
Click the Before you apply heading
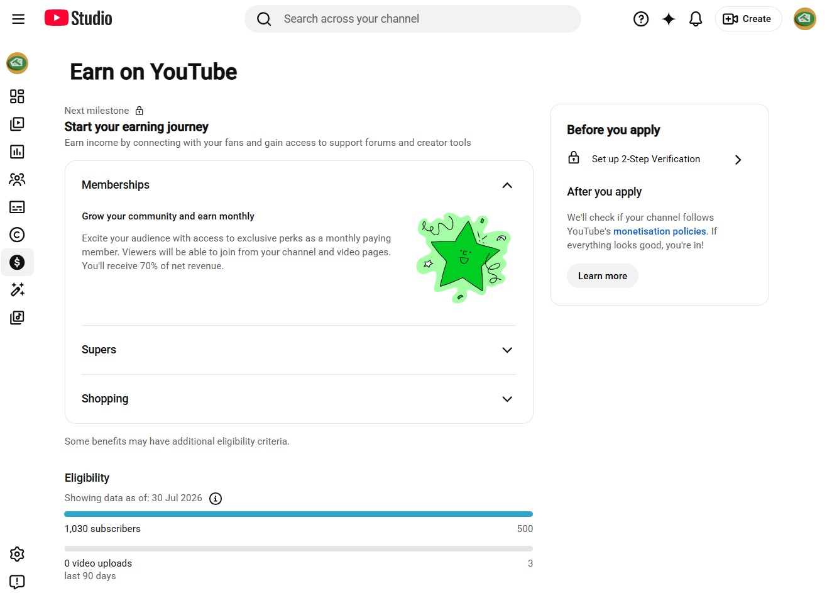click(613, 130)
